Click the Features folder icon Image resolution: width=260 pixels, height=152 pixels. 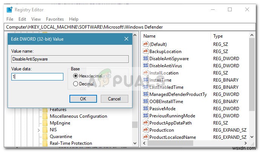(45, 110)
